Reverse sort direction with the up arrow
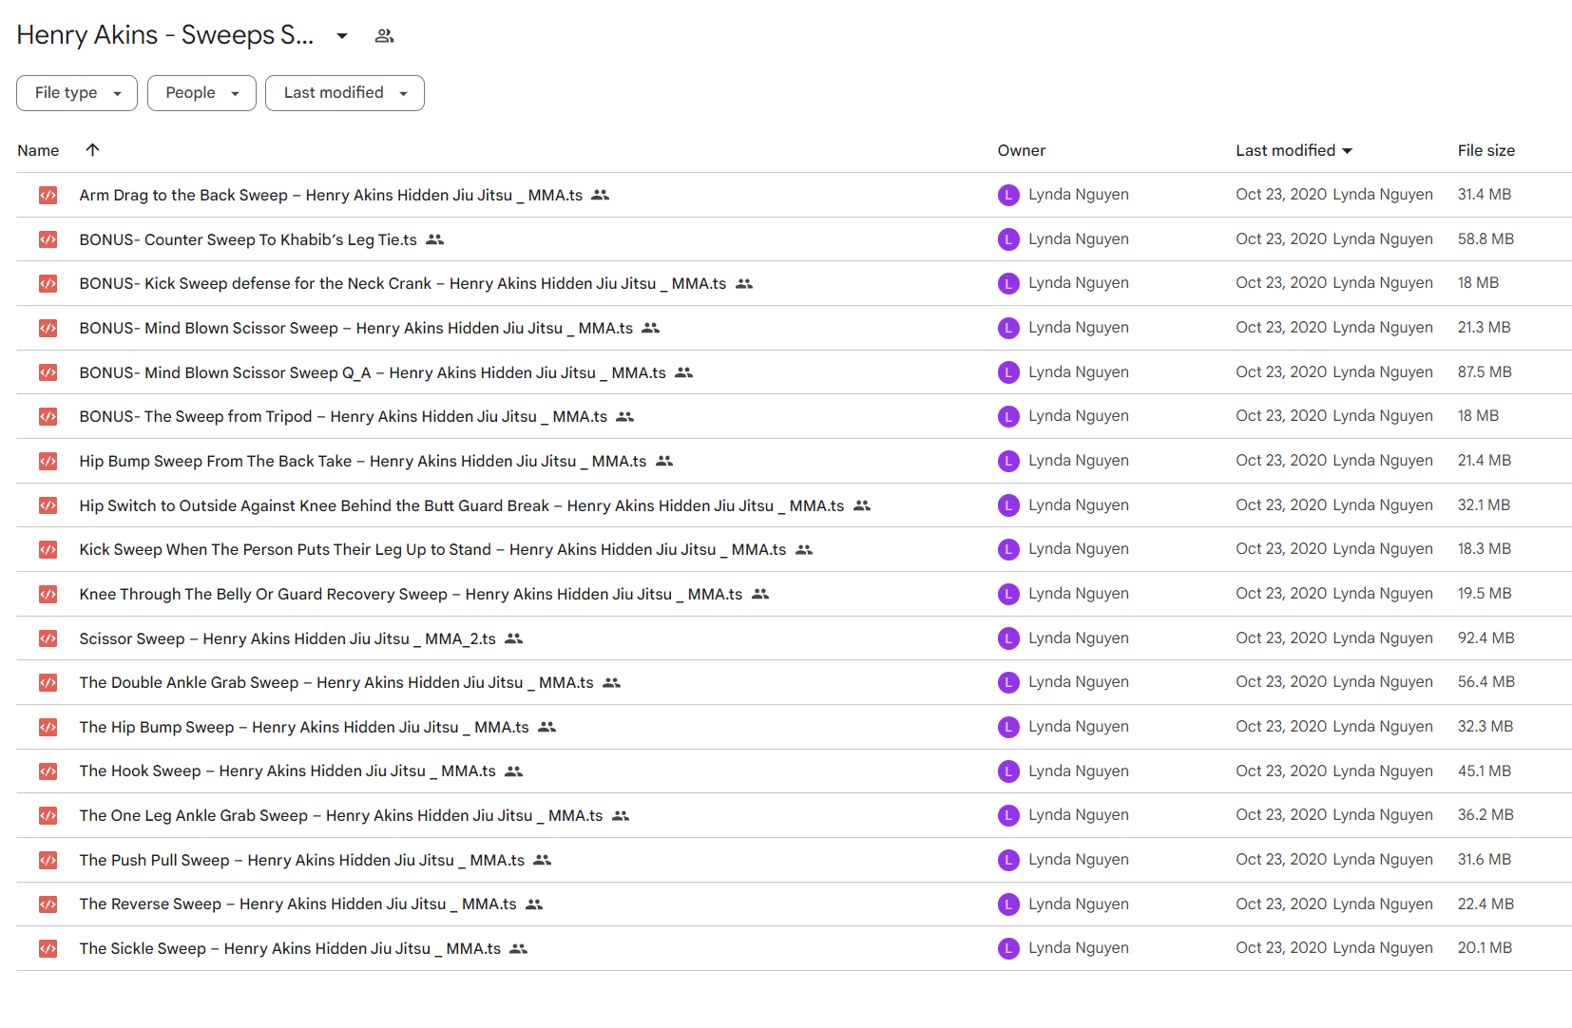Image resolution: width=1572 pixels, height=1028 pixels. click(92, 149)
